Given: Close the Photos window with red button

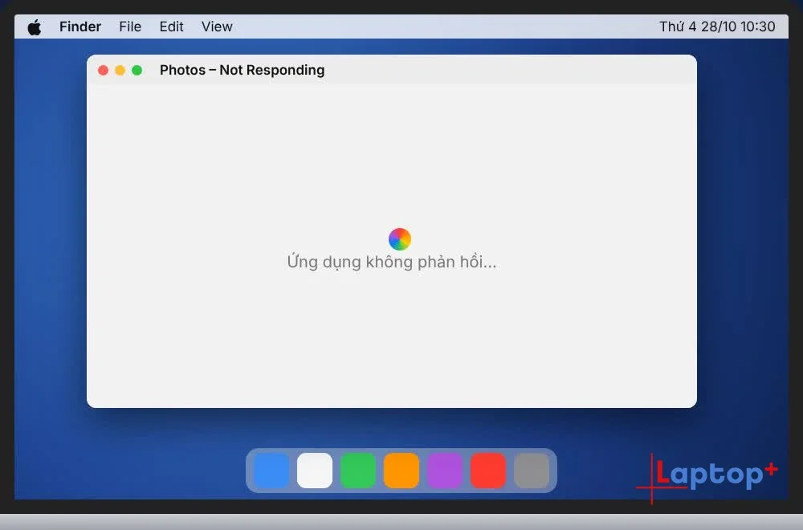Looking at the screenshot, I should [103, 70].
